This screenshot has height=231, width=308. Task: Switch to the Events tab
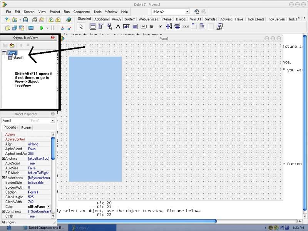[26, 128]
